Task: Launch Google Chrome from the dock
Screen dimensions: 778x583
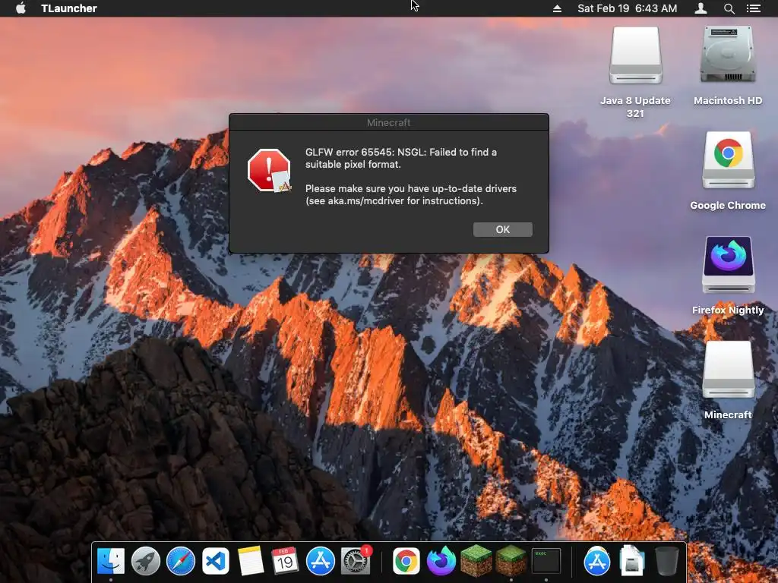Action: tap(406, 561)
